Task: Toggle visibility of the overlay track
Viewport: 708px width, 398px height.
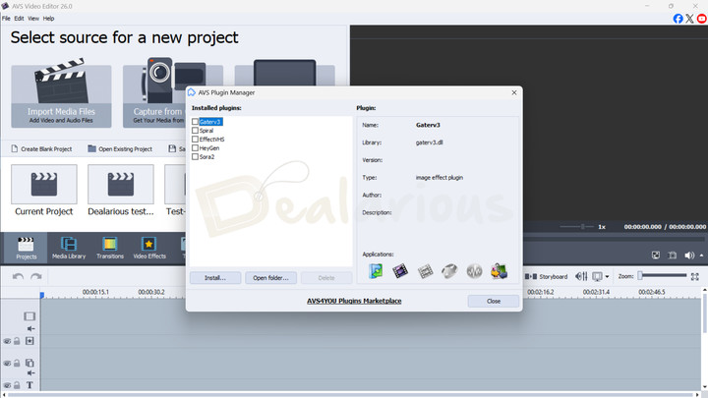Action: (7, 364)
